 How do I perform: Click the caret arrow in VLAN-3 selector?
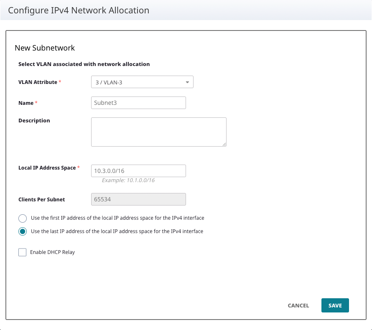coord(187,82)
